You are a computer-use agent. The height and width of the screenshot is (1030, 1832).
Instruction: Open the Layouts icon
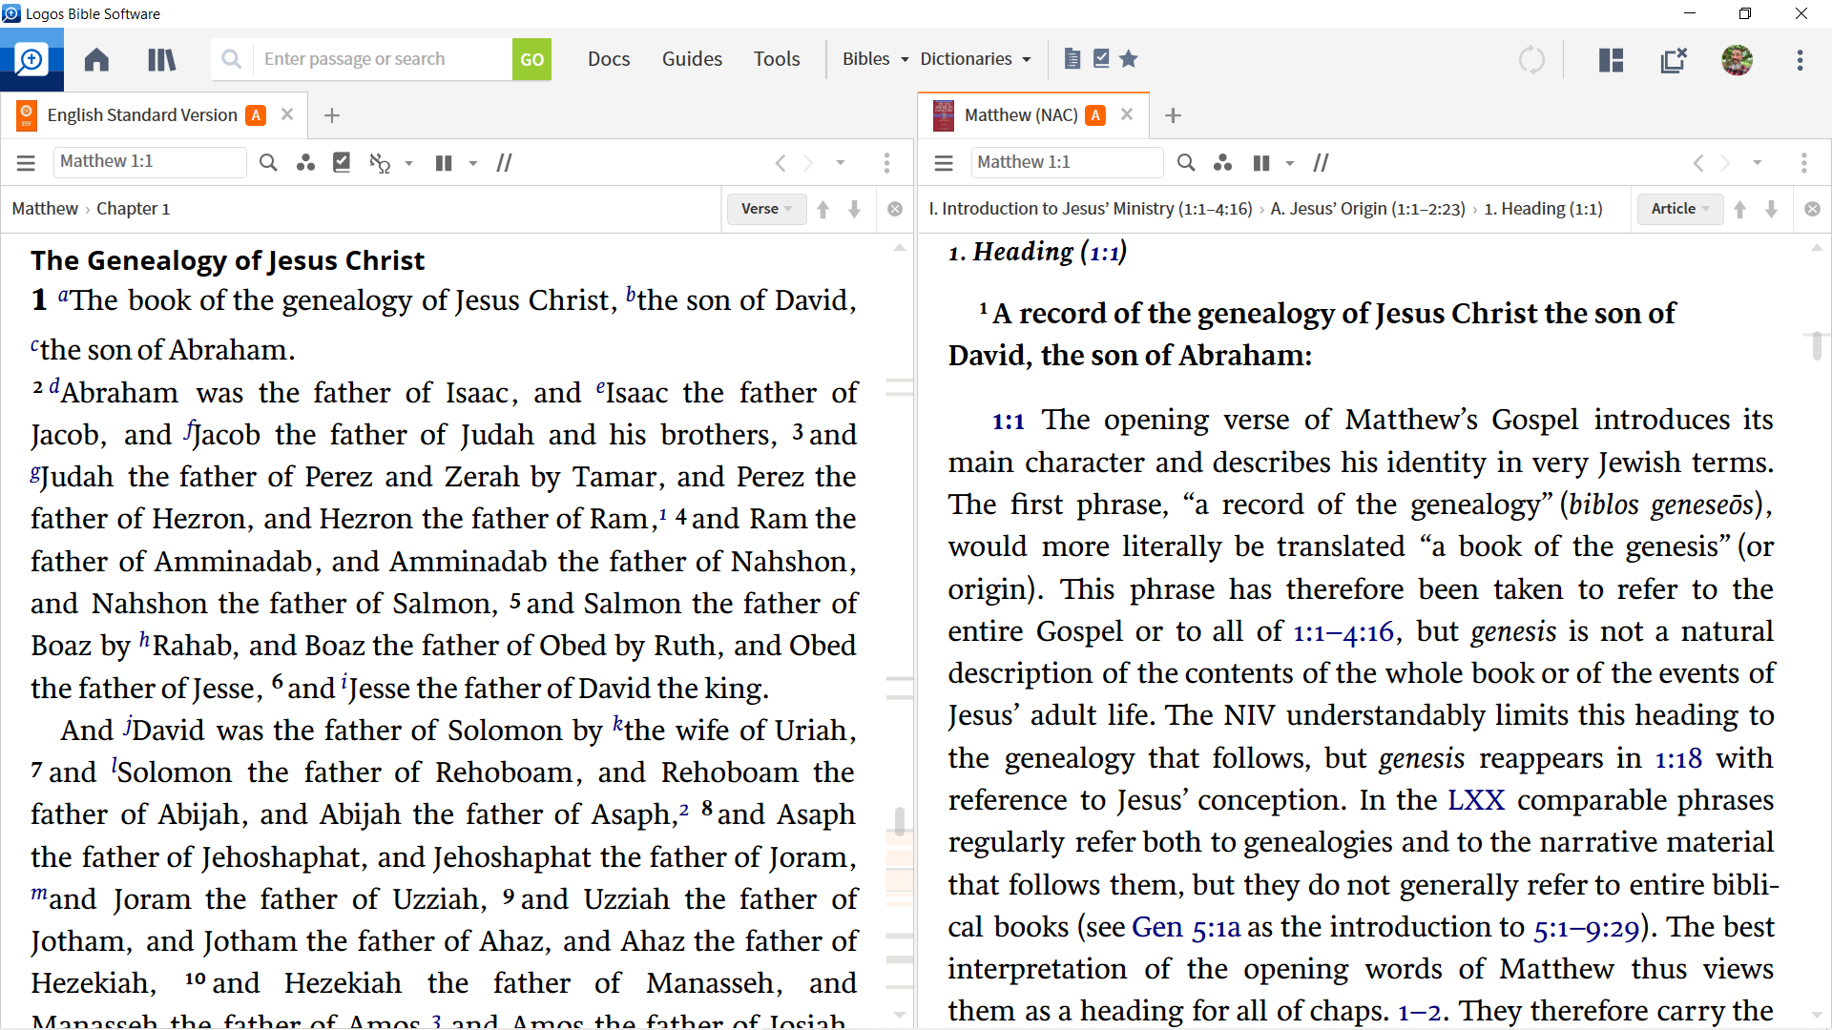point(1611,60)
